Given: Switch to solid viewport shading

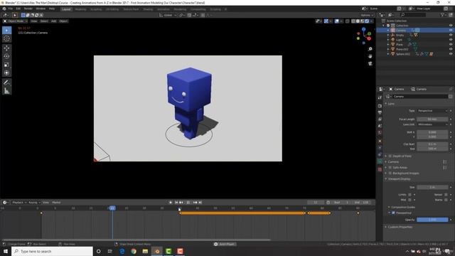Looking at the screenshot, I should coord(358,21).
